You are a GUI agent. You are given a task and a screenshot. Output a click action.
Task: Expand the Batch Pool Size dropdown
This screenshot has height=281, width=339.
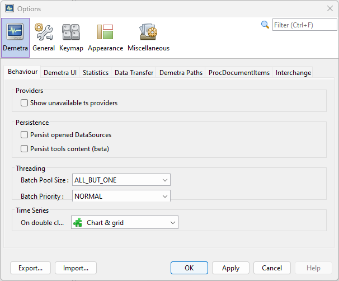[164, 180]
